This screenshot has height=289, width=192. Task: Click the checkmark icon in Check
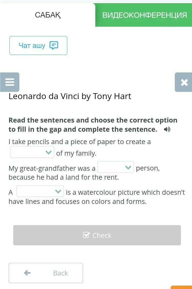point(86,235)
